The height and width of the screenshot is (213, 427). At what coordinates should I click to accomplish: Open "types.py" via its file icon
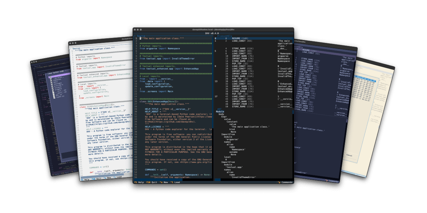pyautogui.click(x=54, y=97)
